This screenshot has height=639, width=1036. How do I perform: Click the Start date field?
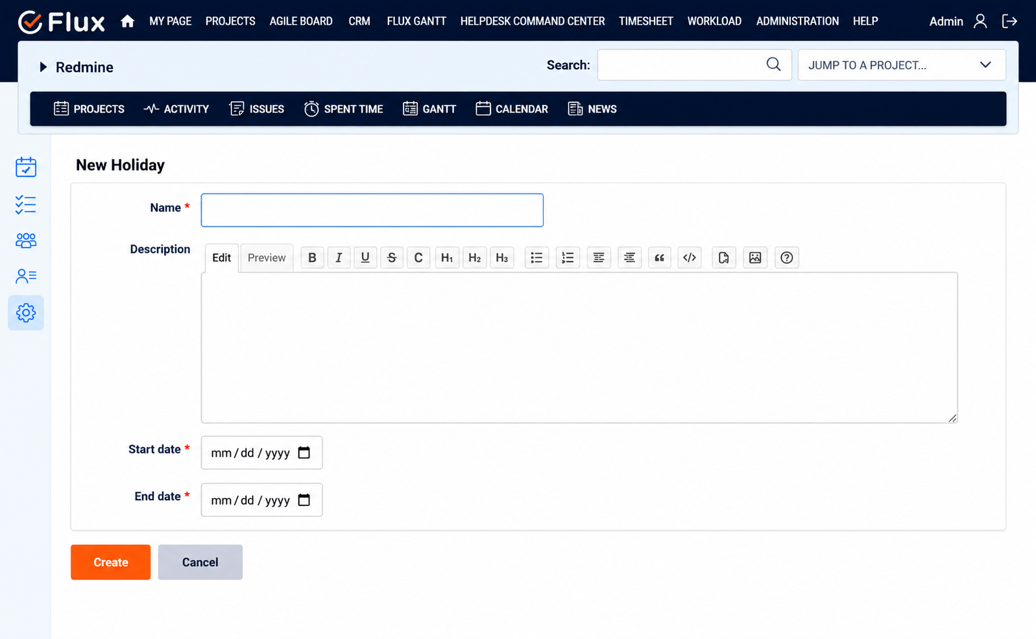[x=262, y=453]
